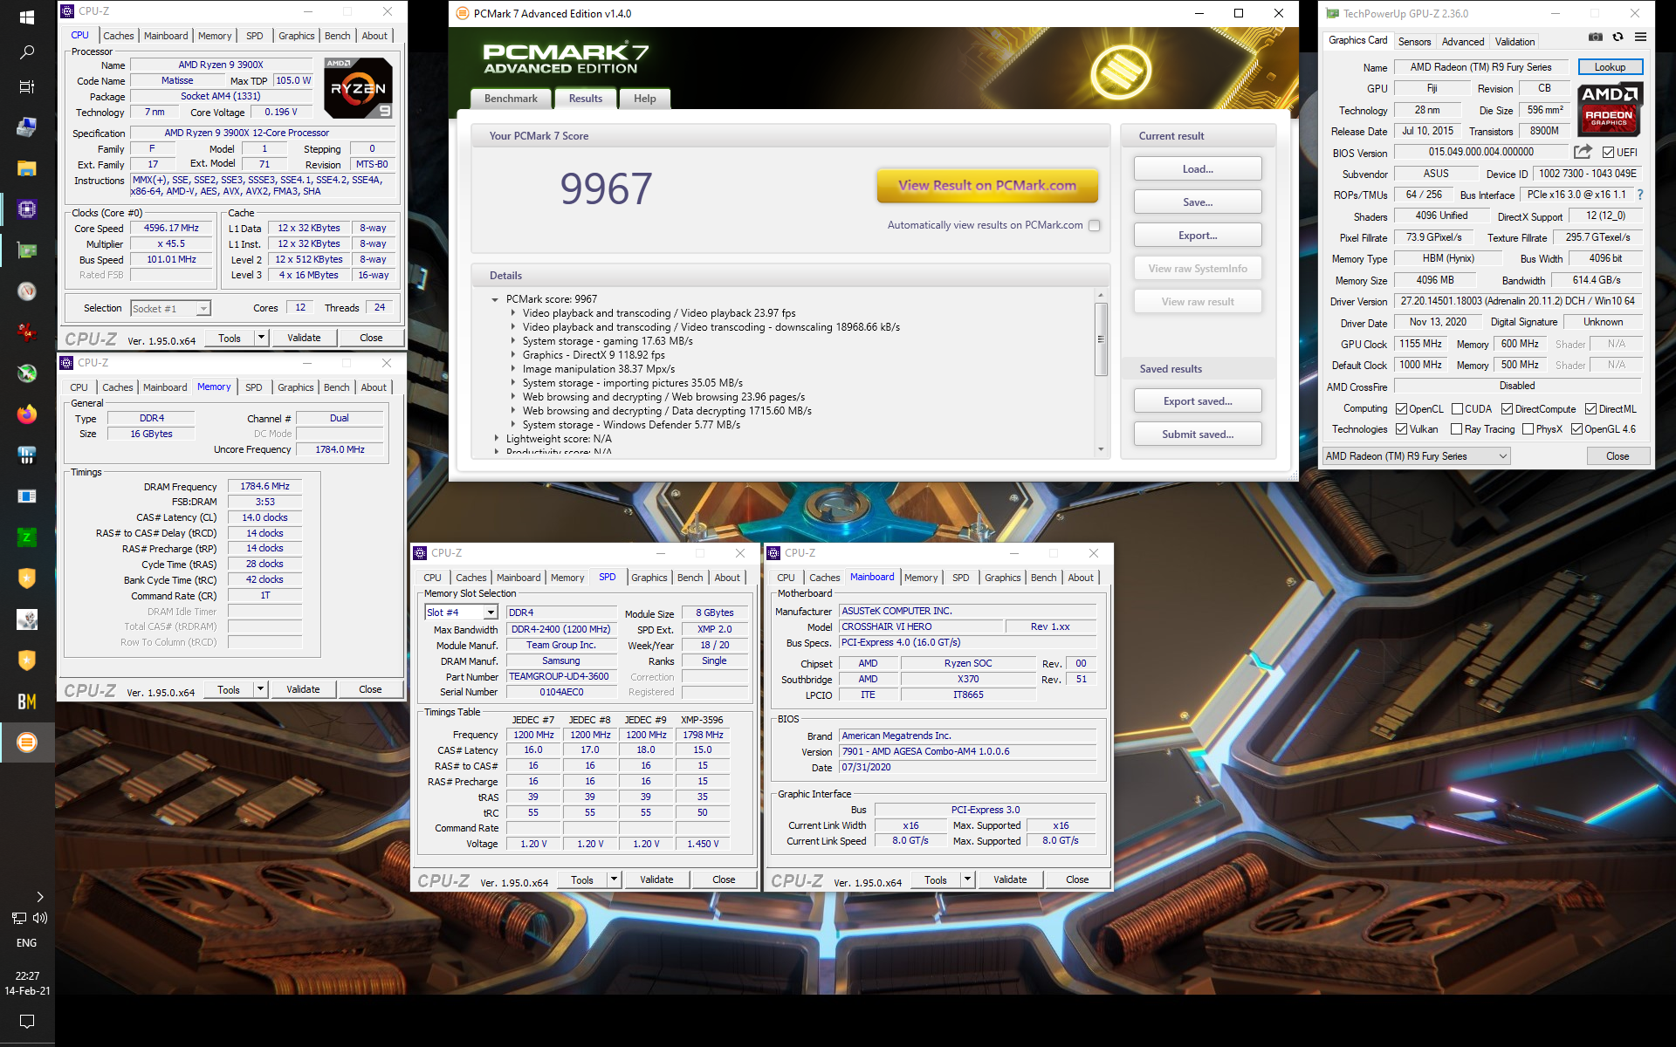Toggle the CUDA checkbox
The width and height of the screenshot is (1676, 1047).
click(1457, 409)
